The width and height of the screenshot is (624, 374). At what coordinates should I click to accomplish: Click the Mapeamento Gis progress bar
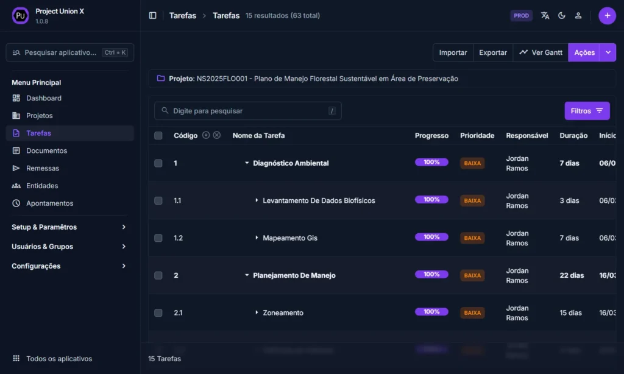[x=431, y=237]
